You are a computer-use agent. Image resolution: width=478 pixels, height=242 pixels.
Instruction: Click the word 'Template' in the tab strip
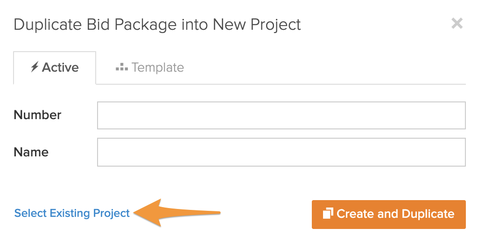coord(158,67)
